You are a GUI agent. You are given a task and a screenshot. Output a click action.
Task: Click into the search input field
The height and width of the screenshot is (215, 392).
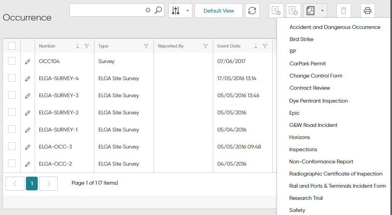pyautogui.click(x=107, y=11)
